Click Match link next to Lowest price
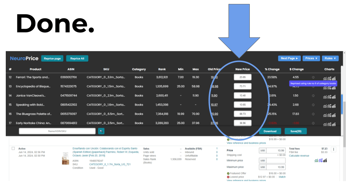Viewport: 346px width, 194px height. [x=282, y=177]
